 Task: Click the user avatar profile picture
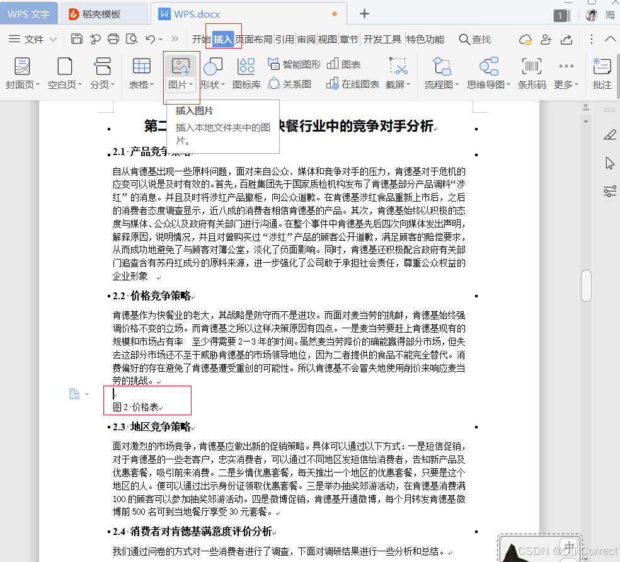click(592, 15)
